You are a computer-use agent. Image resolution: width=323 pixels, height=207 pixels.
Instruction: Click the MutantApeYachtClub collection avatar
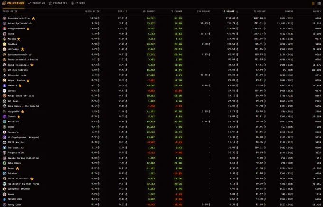5,23
